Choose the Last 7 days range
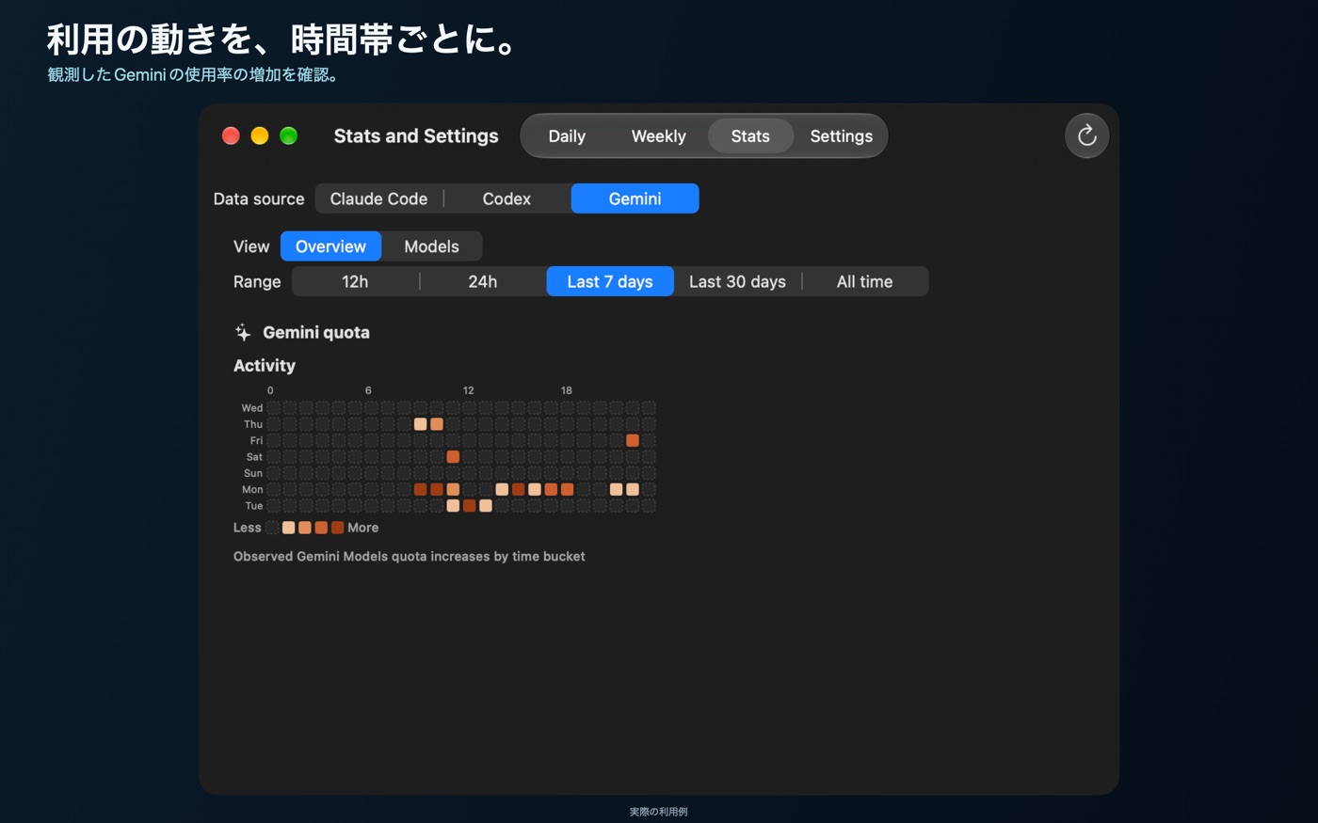The height and width of the screenshot is (823, 1318). point(610,281)
